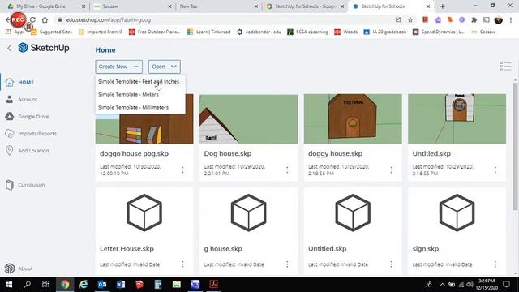The image size is (519, 292).
Task: Click the SketchUp logo
Action: click(44, 48)
